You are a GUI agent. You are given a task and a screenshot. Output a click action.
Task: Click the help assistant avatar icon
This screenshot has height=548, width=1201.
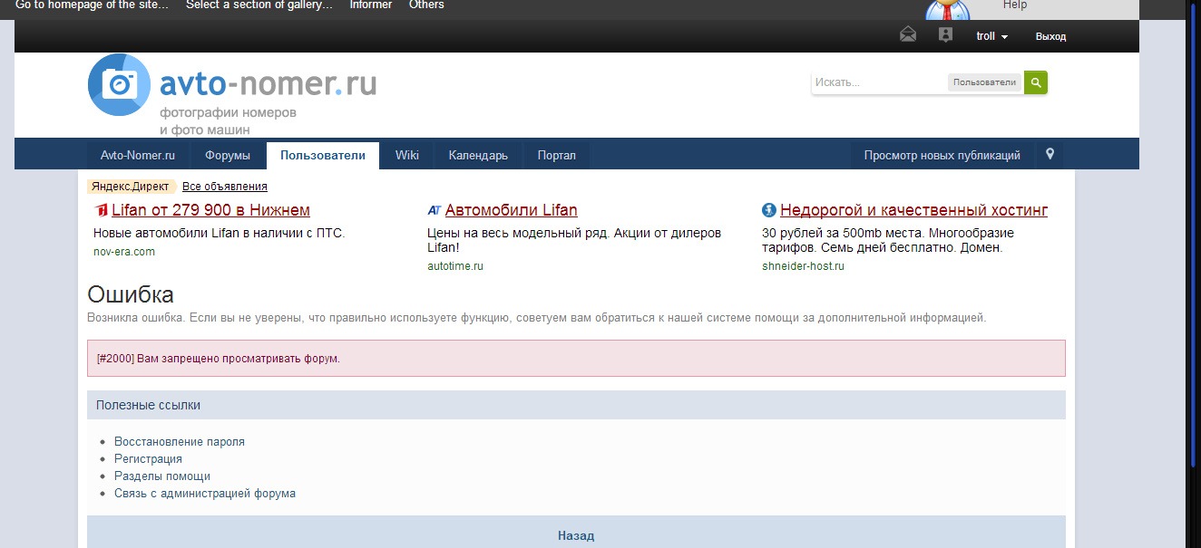pyautogui.click(x=948, y=9)
